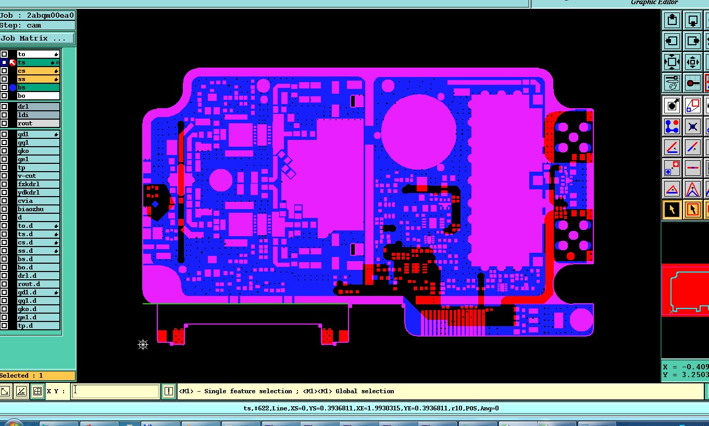The image size is (709, 426).
Task: Click the diagonal arrow box icon beside X Y
Action: point(5,391)
